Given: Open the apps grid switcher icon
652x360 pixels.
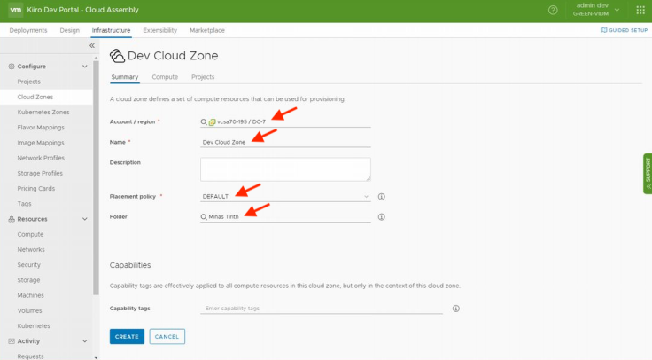Looking at the screenshot, I should pos(640,10).
